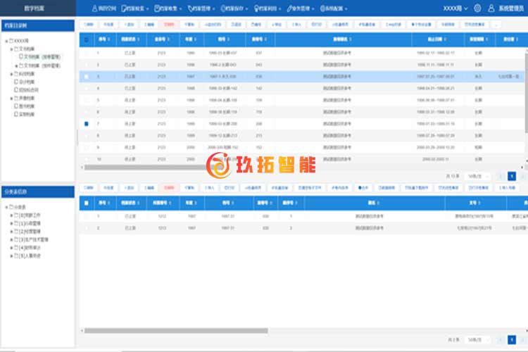Open the 业务管理 menu
Screen dimensions: 528x352
[301, 8]
